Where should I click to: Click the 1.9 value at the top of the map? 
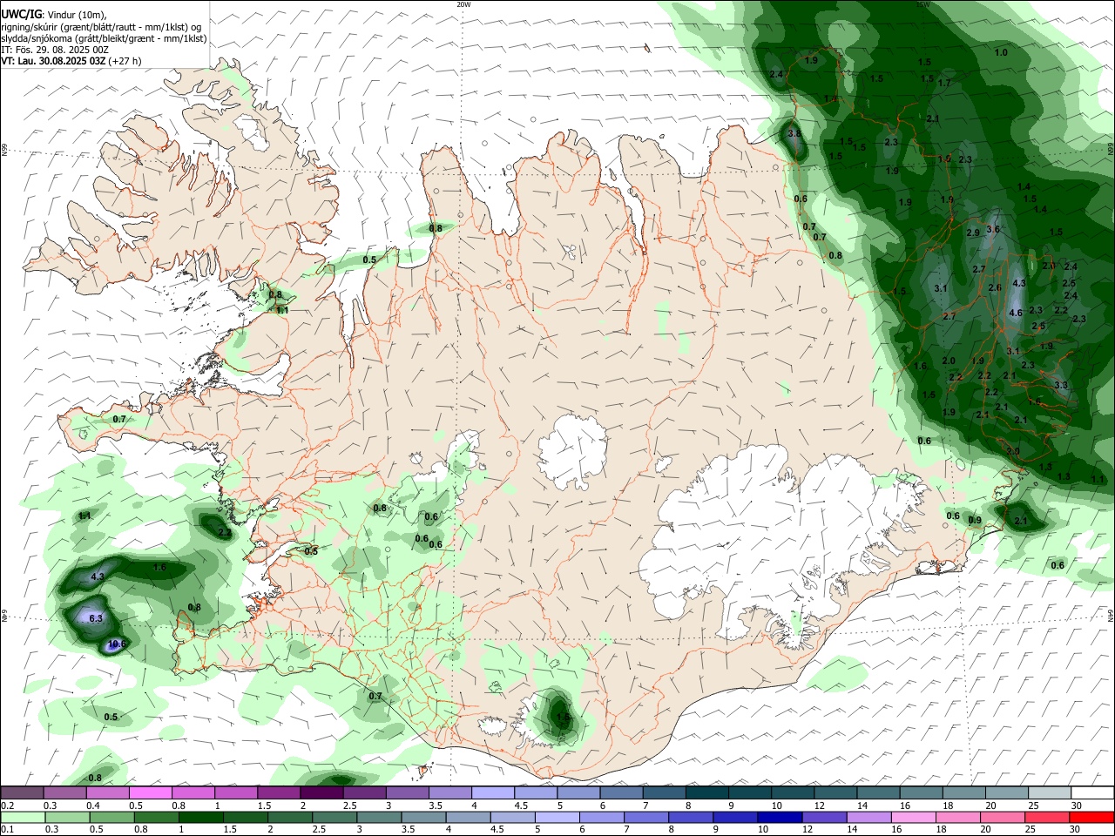(x=811, y=61)
